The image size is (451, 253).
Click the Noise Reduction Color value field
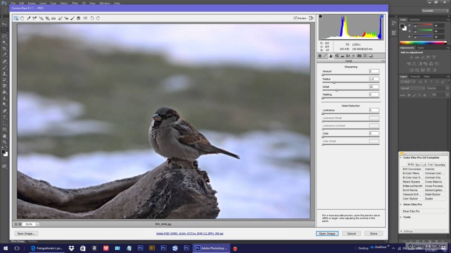pyautogui.click(x=374, y=133)
